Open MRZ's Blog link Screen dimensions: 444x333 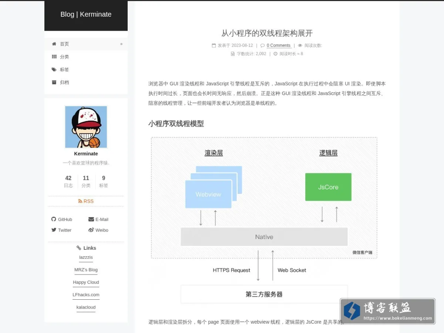point(86,270)
